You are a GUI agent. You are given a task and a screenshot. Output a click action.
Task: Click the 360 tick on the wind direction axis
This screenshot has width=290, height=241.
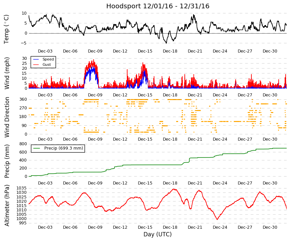(23, 99)
